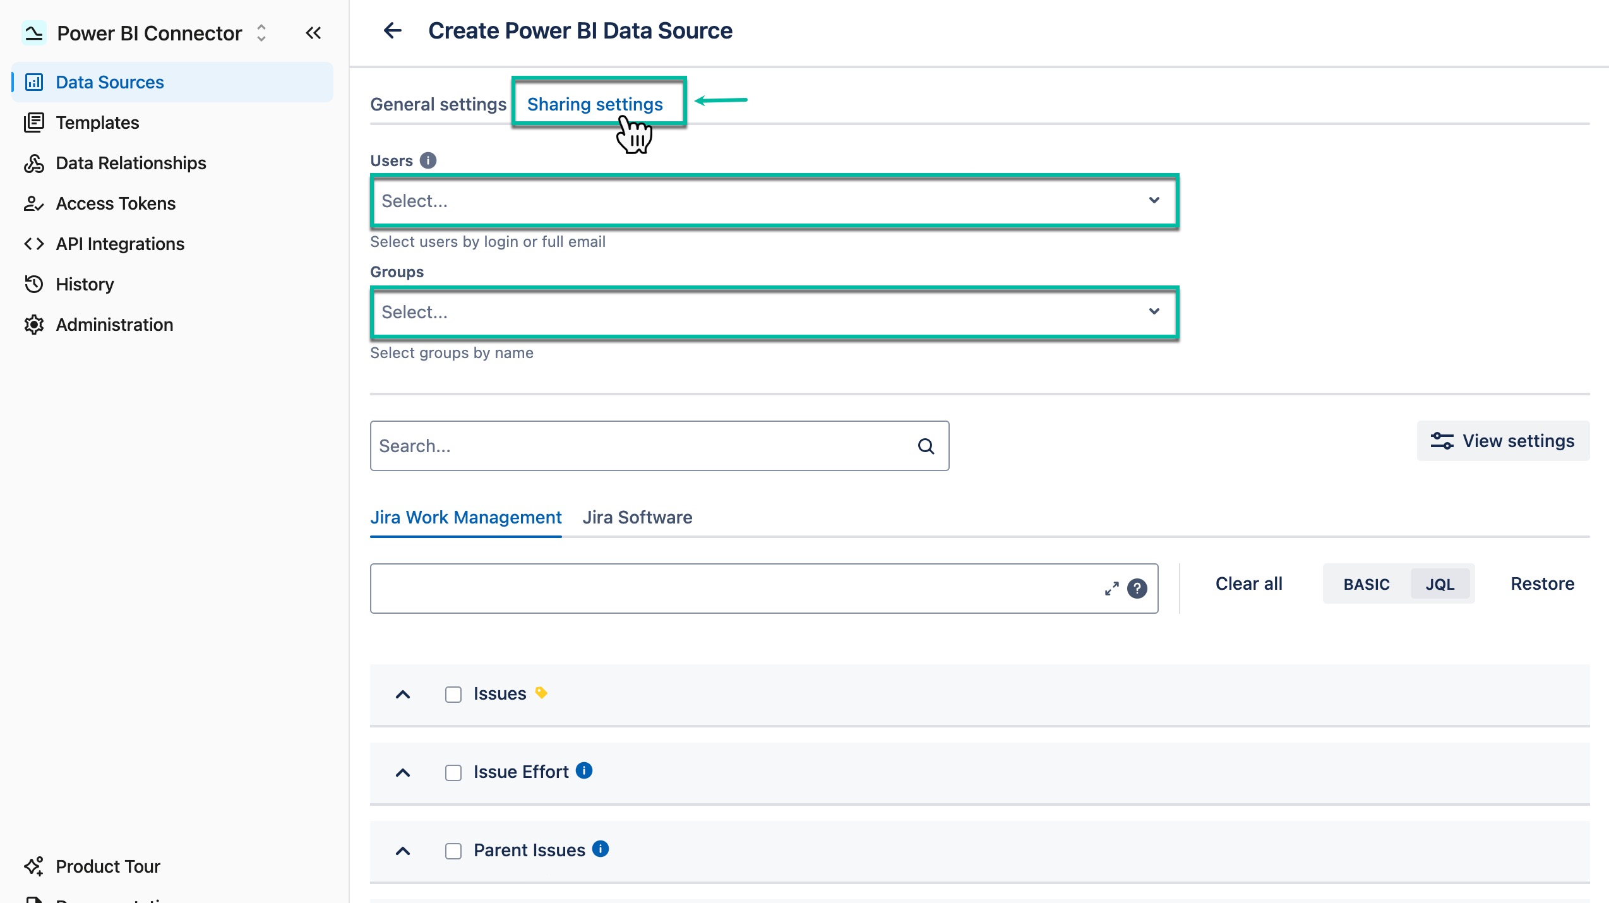Image resolution: width=1609 pixels, height=903 pixels.
Task: Switch the query editor to BASIC mode
Action: (x=1365, y=583)
